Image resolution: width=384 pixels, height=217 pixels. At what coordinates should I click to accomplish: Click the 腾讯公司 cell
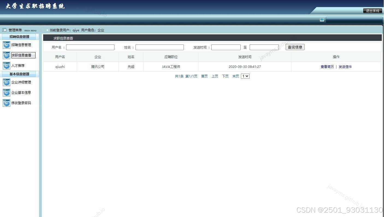[98, 67]
